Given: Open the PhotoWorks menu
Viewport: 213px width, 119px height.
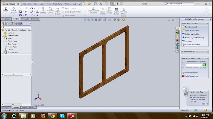Looking at the screenshot, I should click(x=58, y=4).
